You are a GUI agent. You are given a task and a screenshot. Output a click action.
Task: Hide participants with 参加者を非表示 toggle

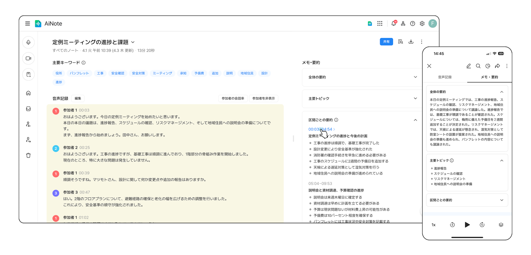point(264,98)
